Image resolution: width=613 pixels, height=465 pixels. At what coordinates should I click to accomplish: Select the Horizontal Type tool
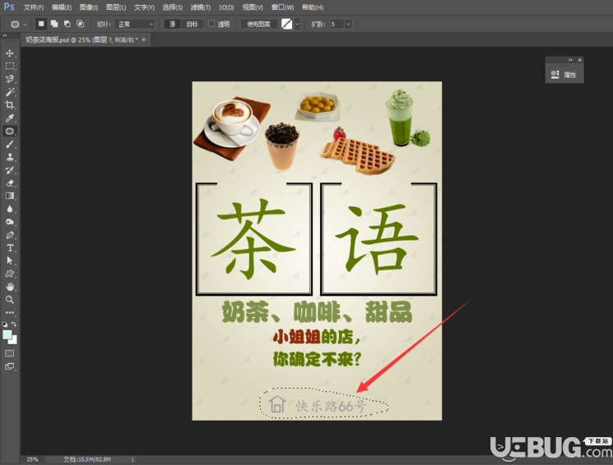point(10,247)
